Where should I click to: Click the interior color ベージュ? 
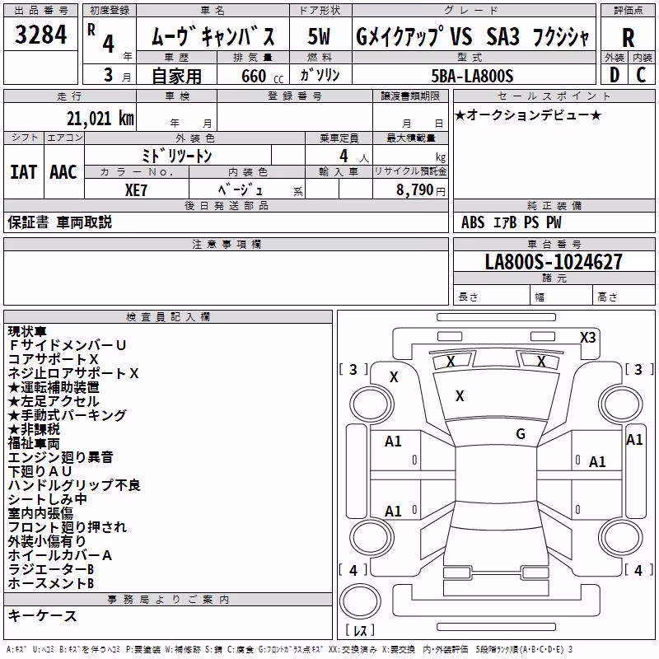tap(241, 190)
